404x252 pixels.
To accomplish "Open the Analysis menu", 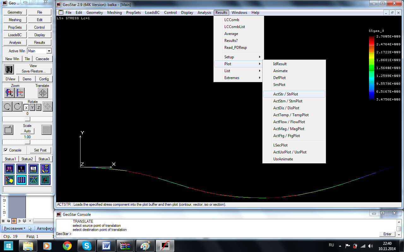I will pos(204,13).
